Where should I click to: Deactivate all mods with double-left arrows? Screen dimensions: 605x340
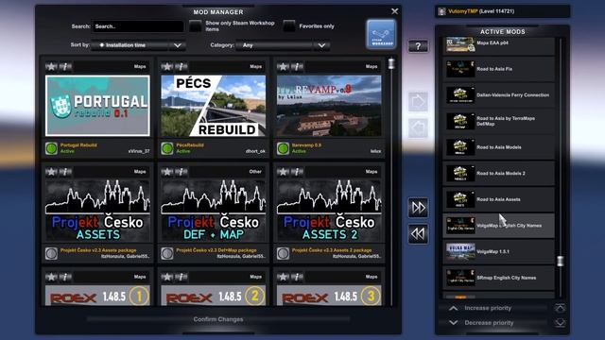click(x=418, y=234)
